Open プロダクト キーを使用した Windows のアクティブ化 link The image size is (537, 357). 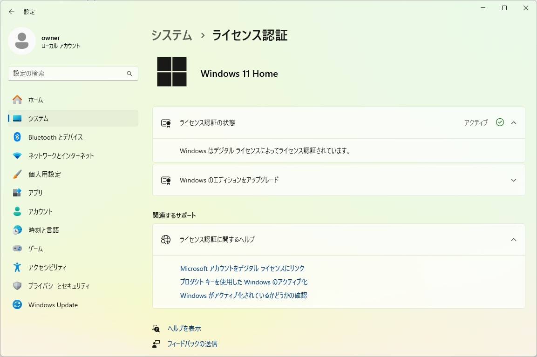click(244, 282)
